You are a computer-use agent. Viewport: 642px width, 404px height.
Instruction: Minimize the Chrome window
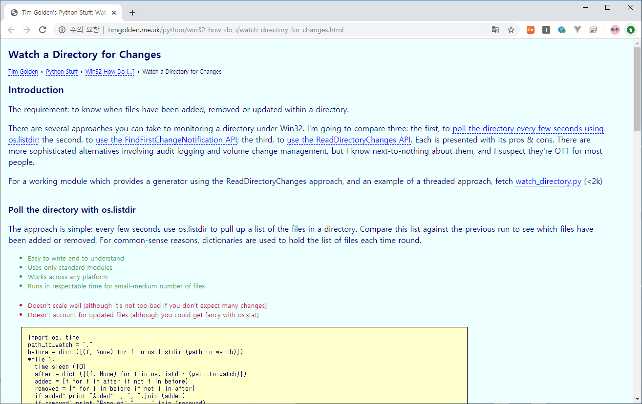[x=586, y=7]
